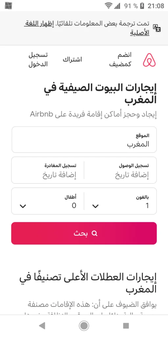Click the pink بحث search button
168x337 pixels.
(84, 233)
